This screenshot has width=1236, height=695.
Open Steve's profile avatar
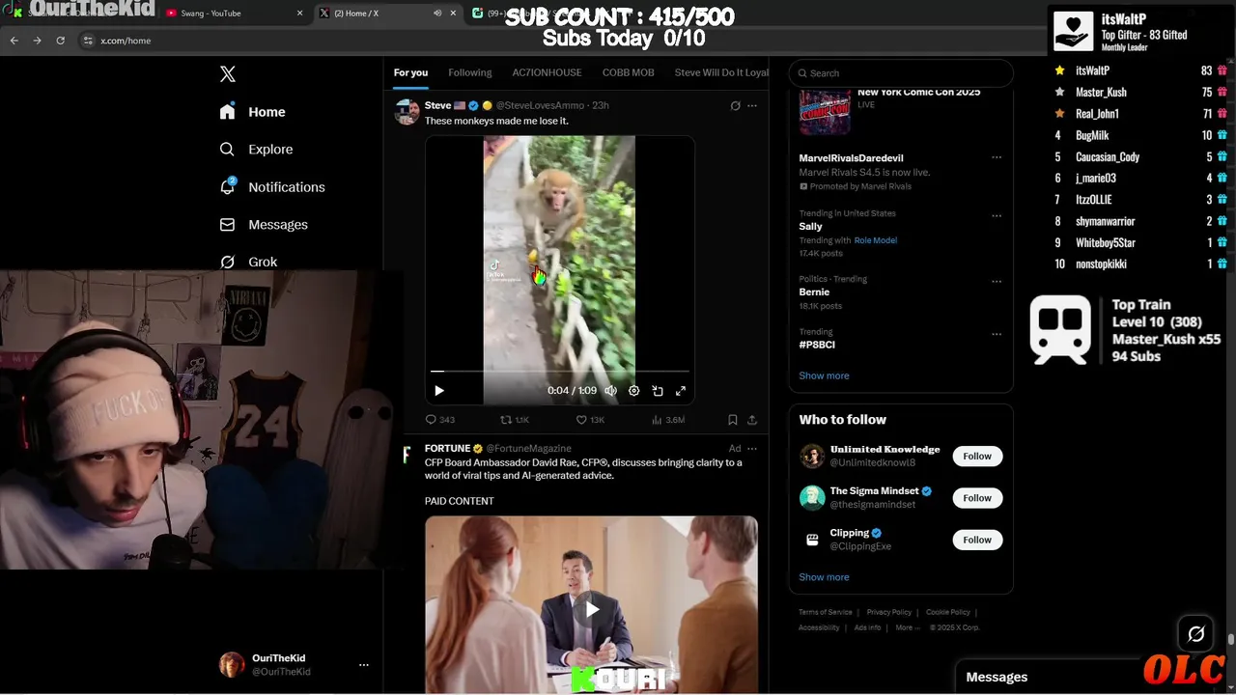tap(407, 112)
